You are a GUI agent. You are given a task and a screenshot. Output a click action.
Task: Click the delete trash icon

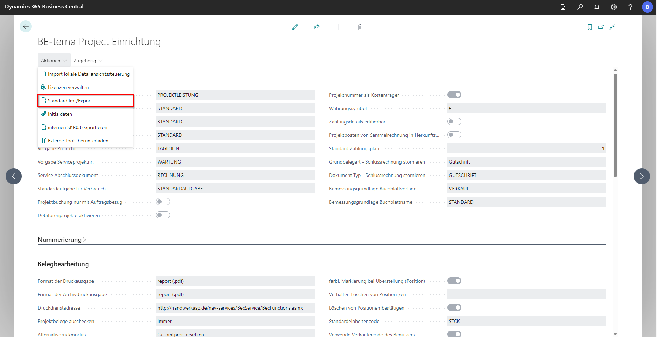(x=360, y=27)
